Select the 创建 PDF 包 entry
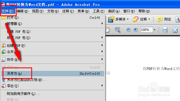Image resolution: width=180 pixels, height=101 pixels. coord(53,32)
